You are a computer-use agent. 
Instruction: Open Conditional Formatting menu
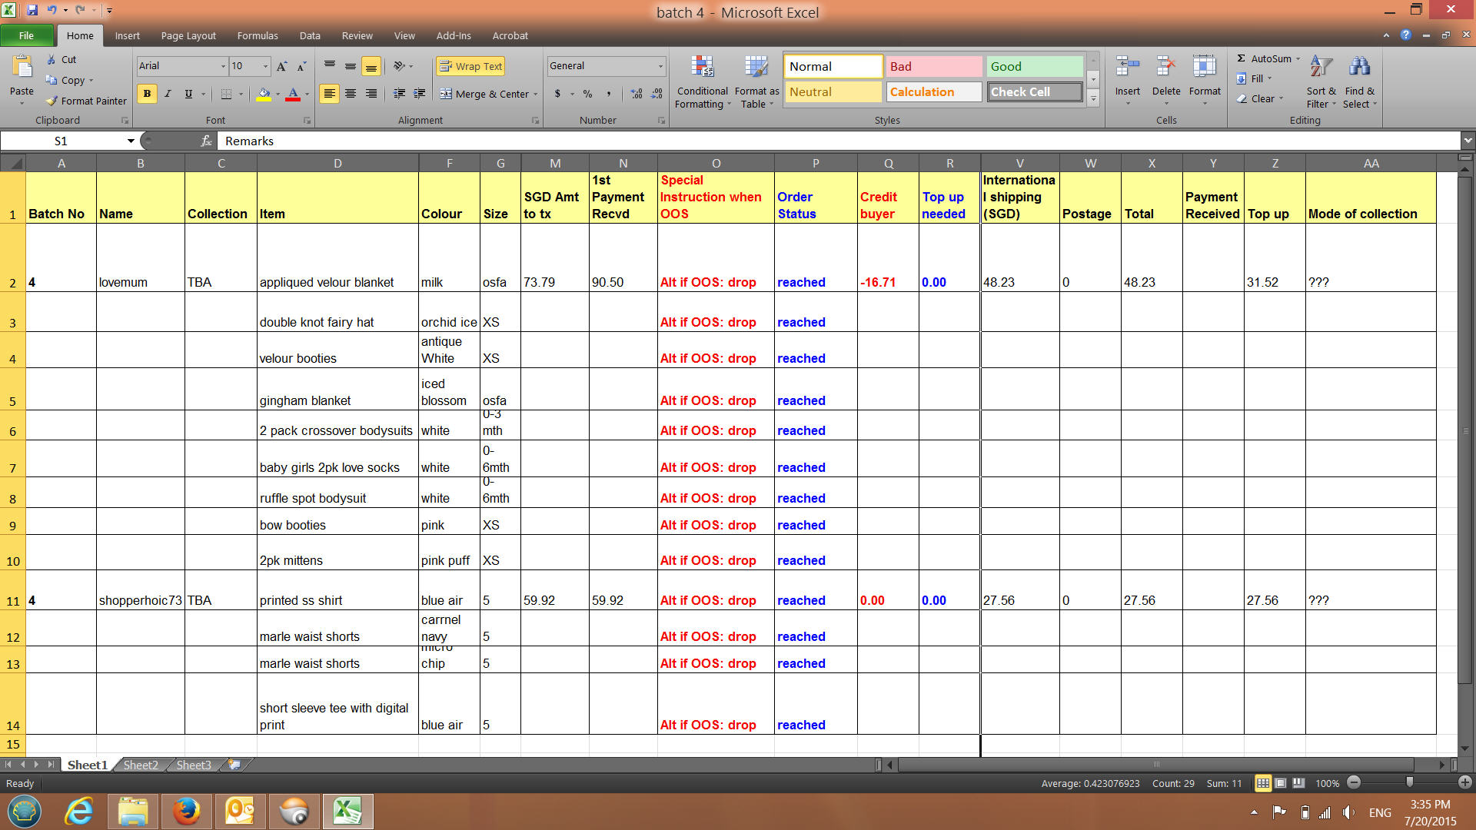pos(703,81)
